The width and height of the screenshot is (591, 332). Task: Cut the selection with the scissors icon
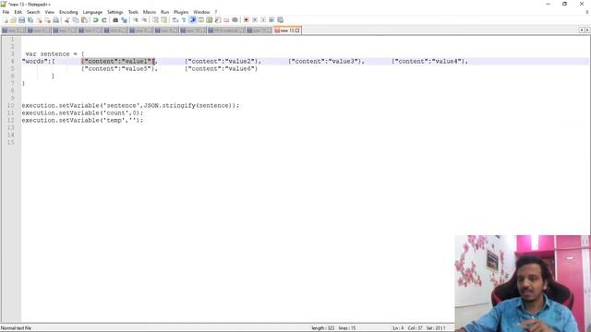[x=67, y=20]
